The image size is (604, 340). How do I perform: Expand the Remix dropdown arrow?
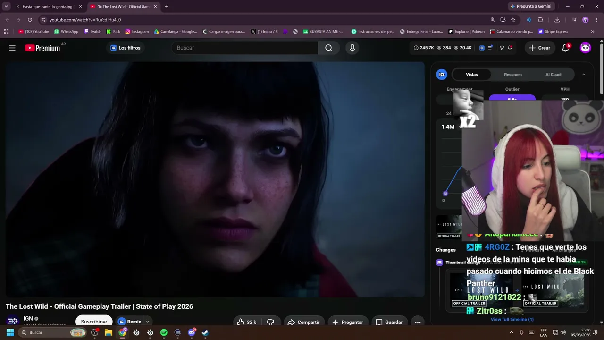click(x=148, y=322)
